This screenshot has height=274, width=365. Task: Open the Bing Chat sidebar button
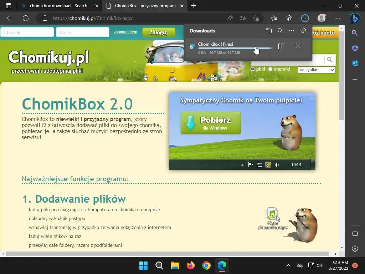coord(355,18)
